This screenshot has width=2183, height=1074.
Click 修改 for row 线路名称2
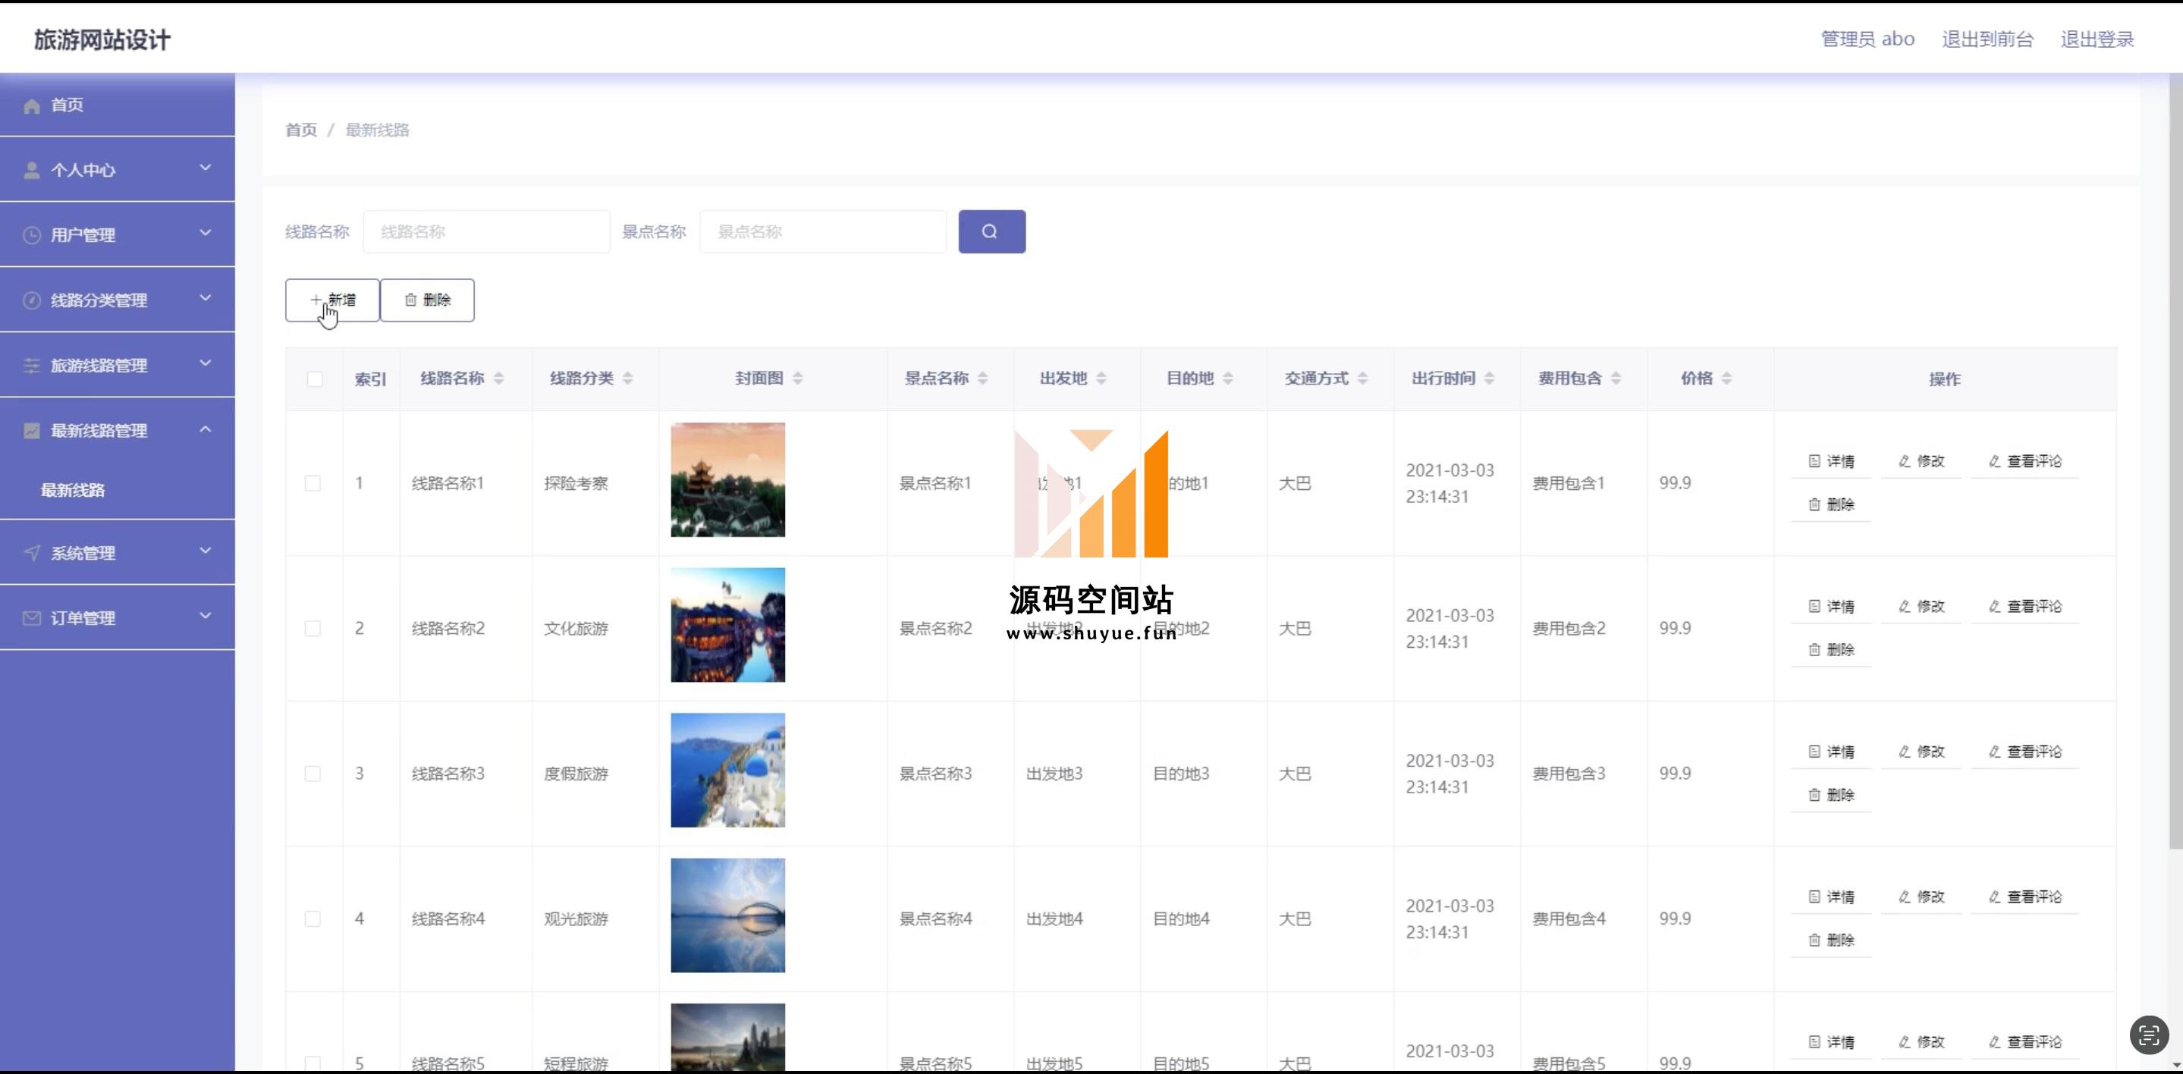pos(1921,606)
